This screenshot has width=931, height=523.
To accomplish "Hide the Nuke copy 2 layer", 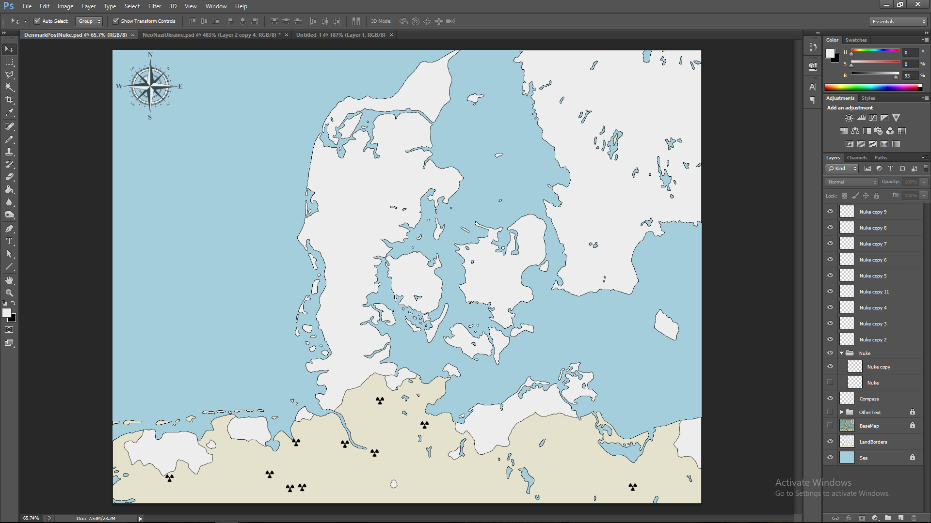I will tap(830, 339).
